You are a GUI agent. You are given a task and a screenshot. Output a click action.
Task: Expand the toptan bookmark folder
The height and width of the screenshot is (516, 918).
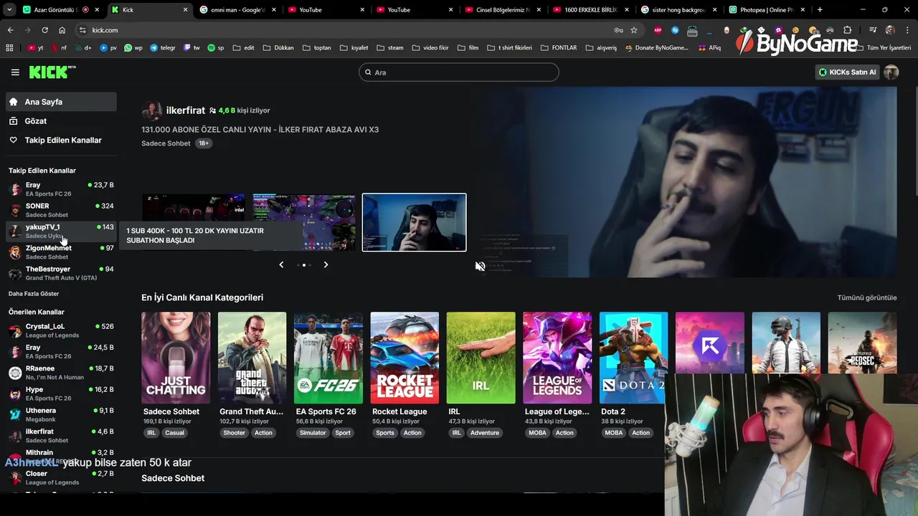[317, 48]
